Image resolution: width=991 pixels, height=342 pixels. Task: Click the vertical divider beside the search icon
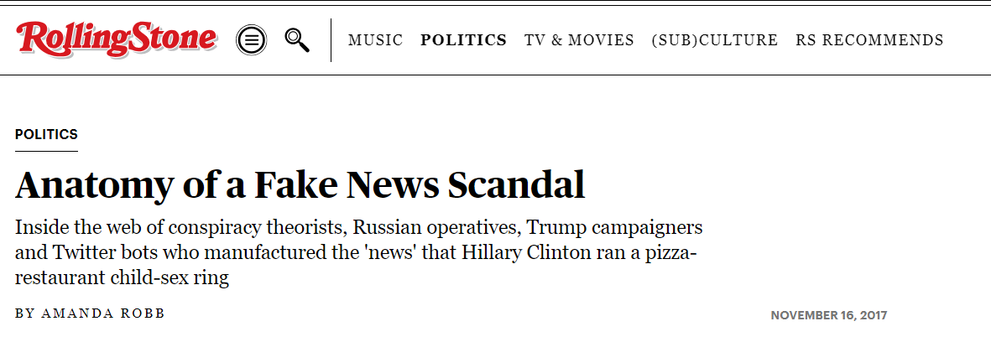pyautogui.click(x=331, y=39)
